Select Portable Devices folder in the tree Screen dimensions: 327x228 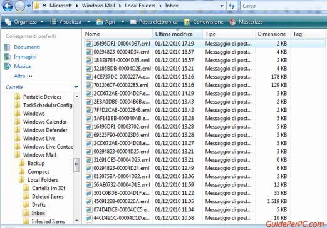point(42,97)
